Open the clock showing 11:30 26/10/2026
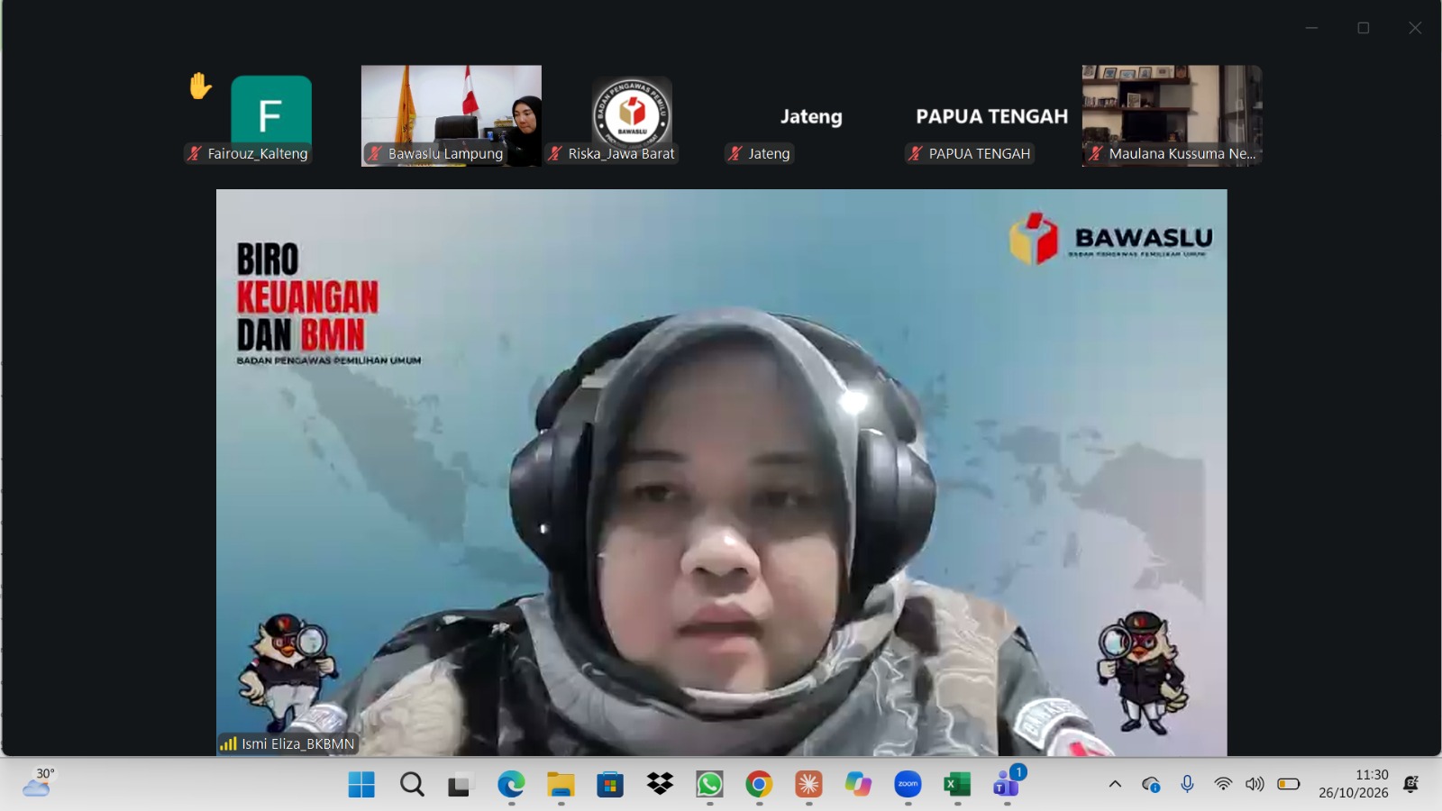This screenshot has height=811, width=1442. tap(1354, 784)
